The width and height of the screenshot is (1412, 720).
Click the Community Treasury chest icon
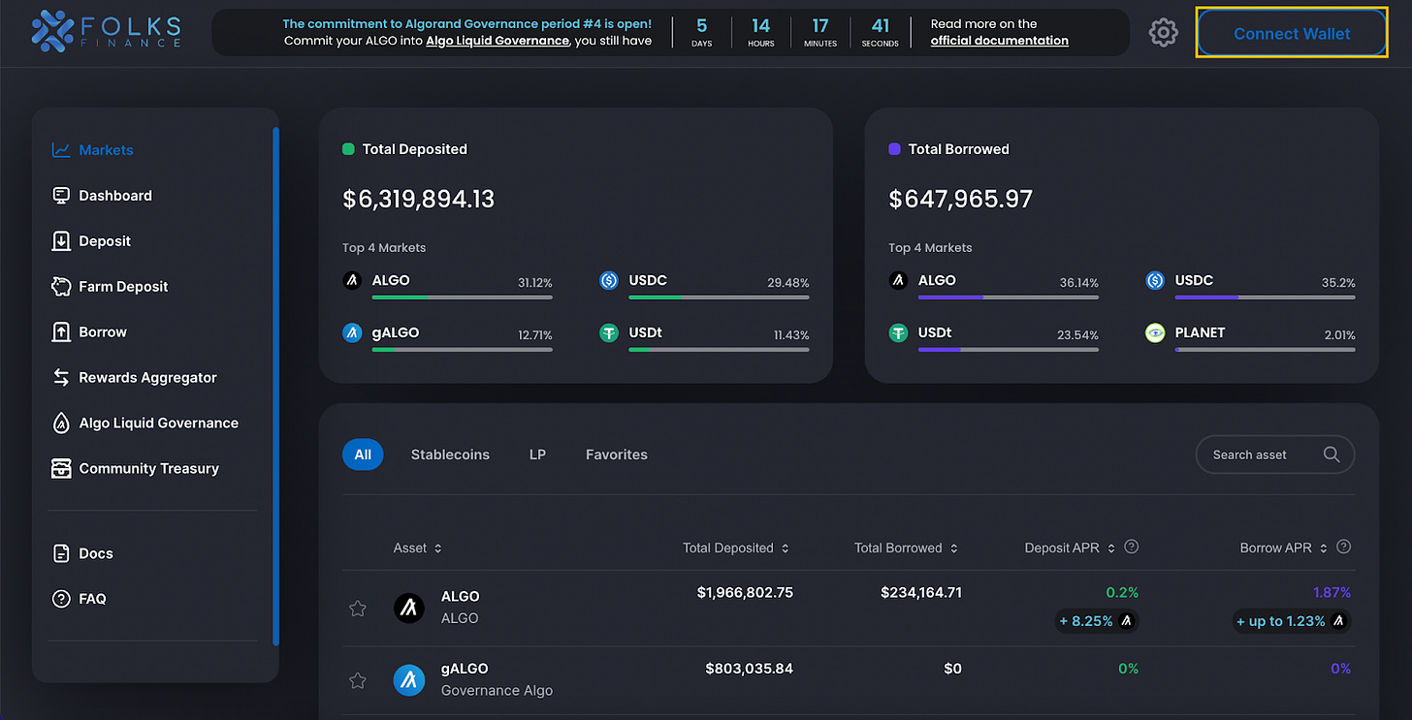[x=61, y=469]
